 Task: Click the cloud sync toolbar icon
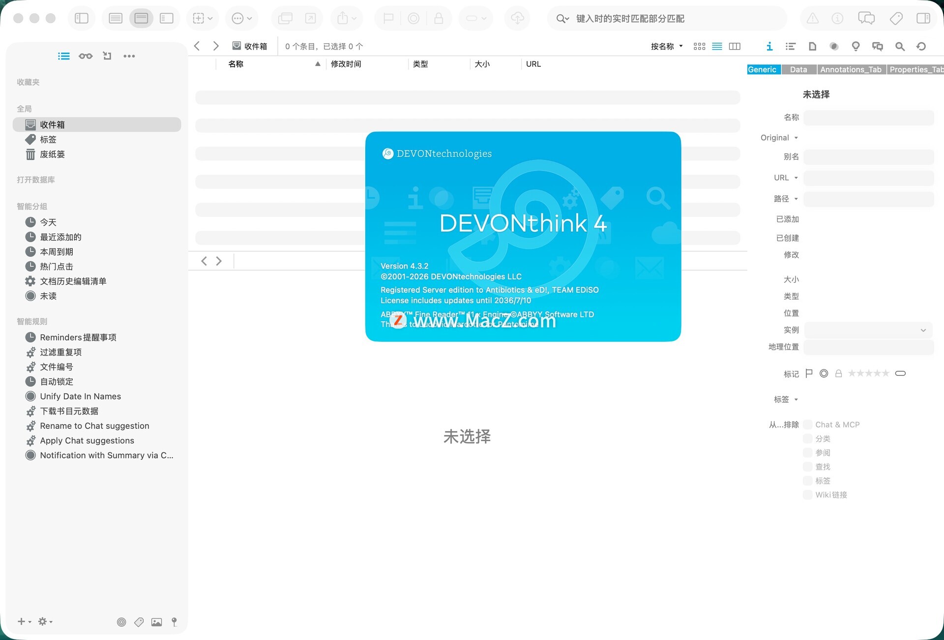point(517,19)
